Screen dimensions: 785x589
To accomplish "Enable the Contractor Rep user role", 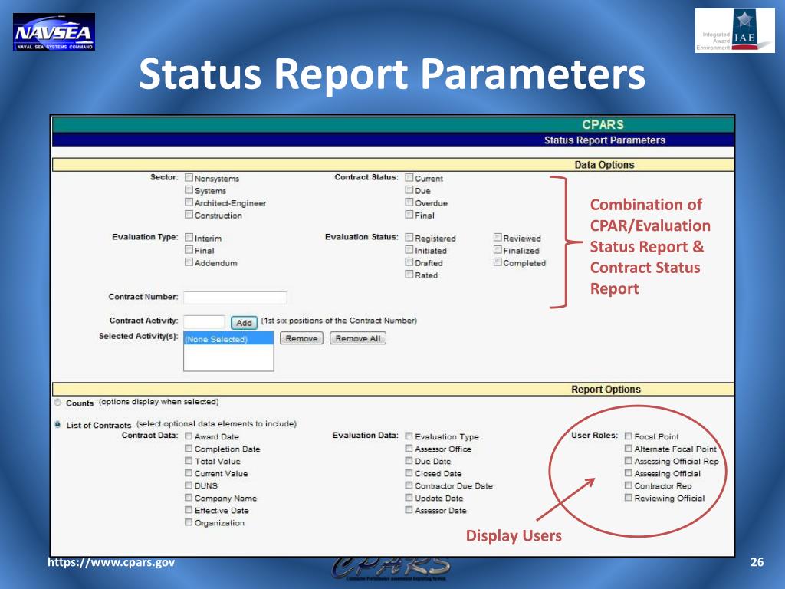I will tap(629, 485).
